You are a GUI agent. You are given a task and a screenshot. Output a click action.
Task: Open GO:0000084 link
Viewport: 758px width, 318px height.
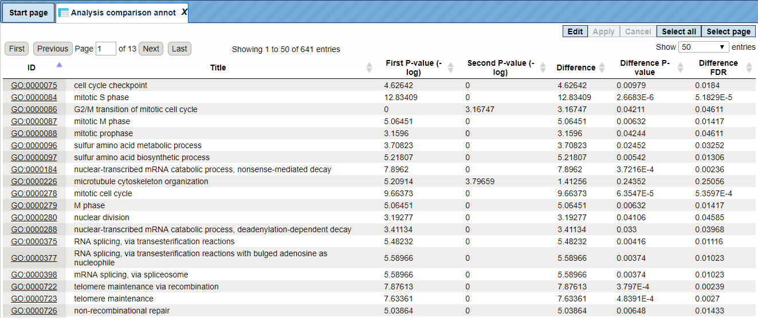pos(34,97)
